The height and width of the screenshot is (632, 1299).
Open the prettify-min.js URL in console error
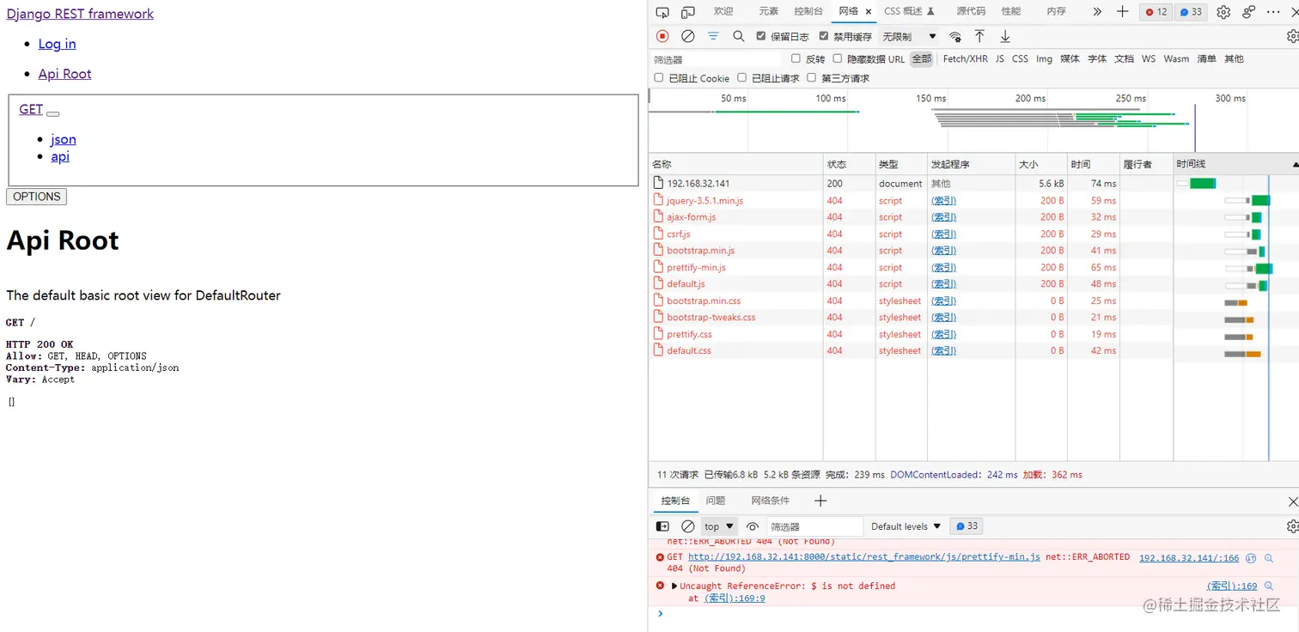point(864,557)
